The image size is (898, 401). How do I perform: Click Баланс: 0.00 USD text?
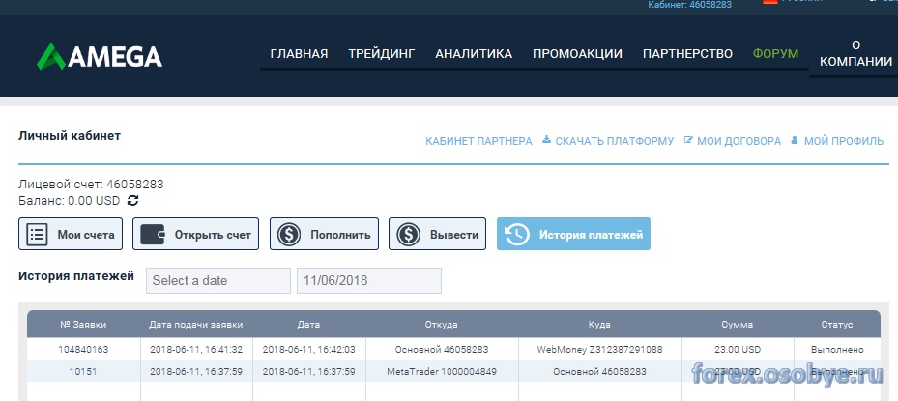(x=70, y=201)
